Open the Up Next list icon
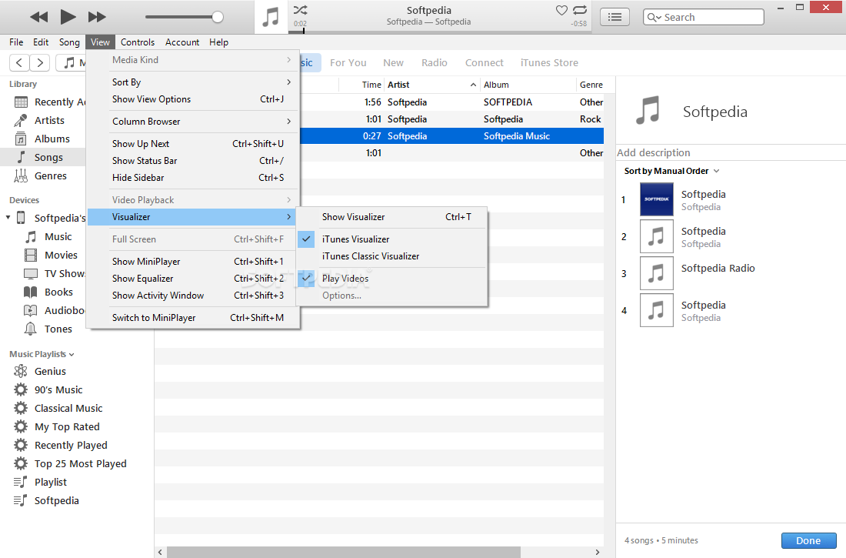 point(615,17)
